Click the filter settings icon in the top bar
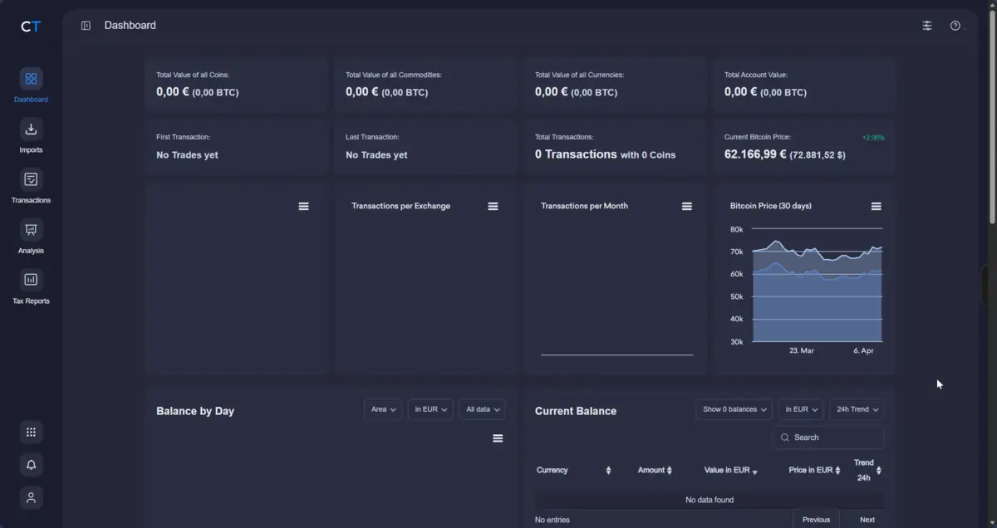997x528 pixels. 927,25
